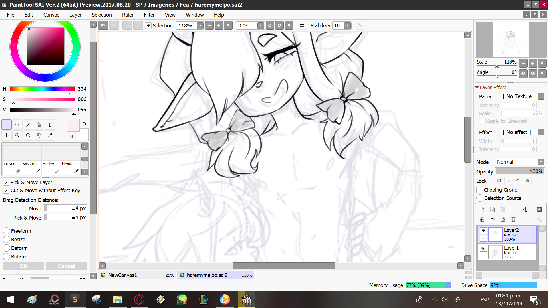The height and width of the screenshot is (308, 548).
Task: Open Opera browser from the taskbar
Action: pyautogui.click(x=139, y=299)
